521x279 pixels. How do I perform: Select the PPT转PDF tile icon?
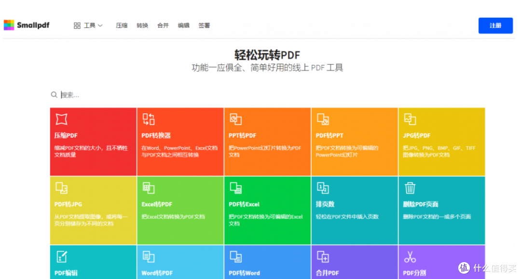tap(235, 119)
